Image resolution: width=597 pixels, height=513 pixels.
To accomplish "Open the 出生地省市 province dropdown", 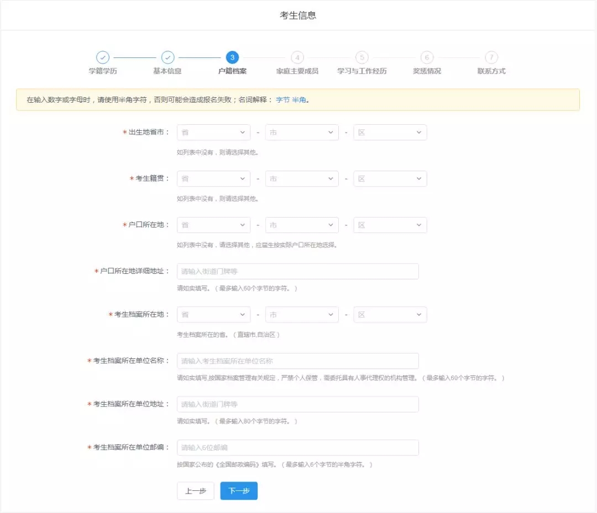I will [x=213, y=133].
